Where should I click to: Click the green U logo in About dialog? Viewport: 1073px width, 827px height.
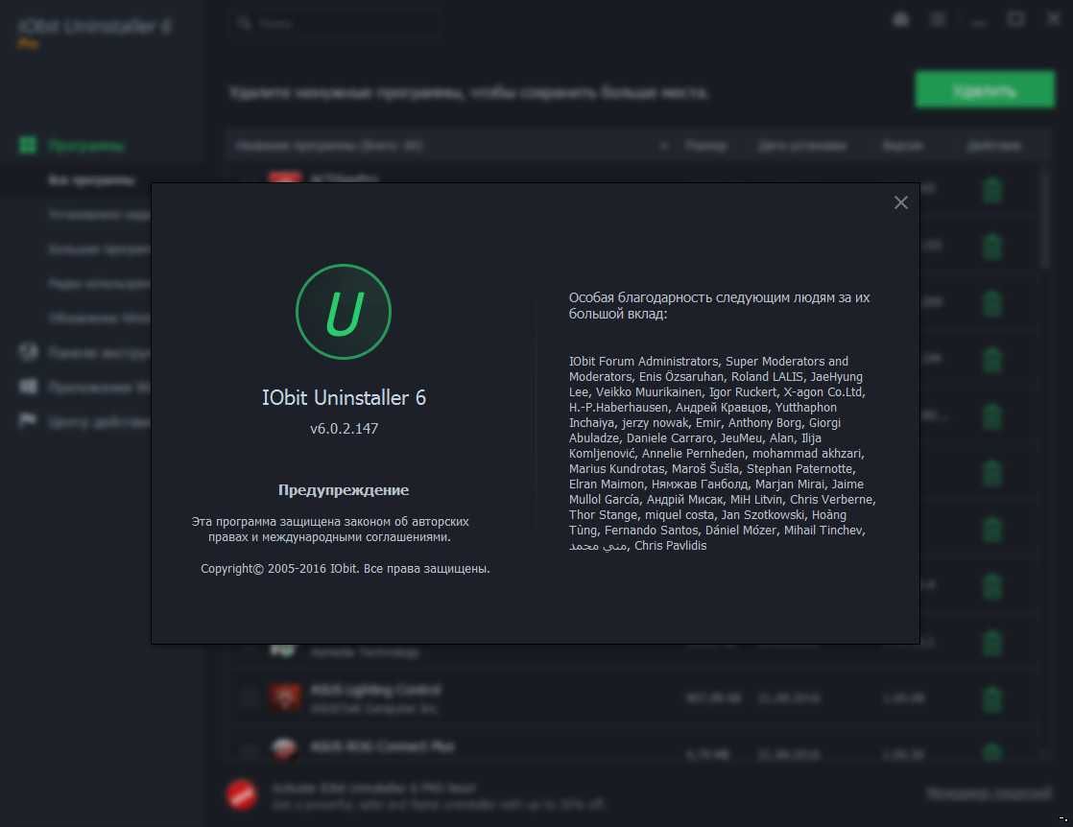pos(344,312)
